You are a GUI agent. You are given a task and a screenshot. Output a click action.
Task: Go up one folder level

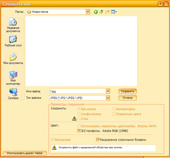pyautogui.click(x=102, y=12)
